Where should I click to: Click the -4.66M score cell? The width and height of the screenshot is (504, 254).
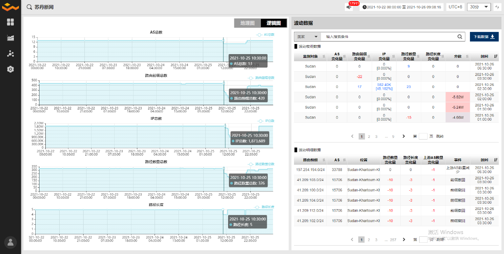click(458, 117)
